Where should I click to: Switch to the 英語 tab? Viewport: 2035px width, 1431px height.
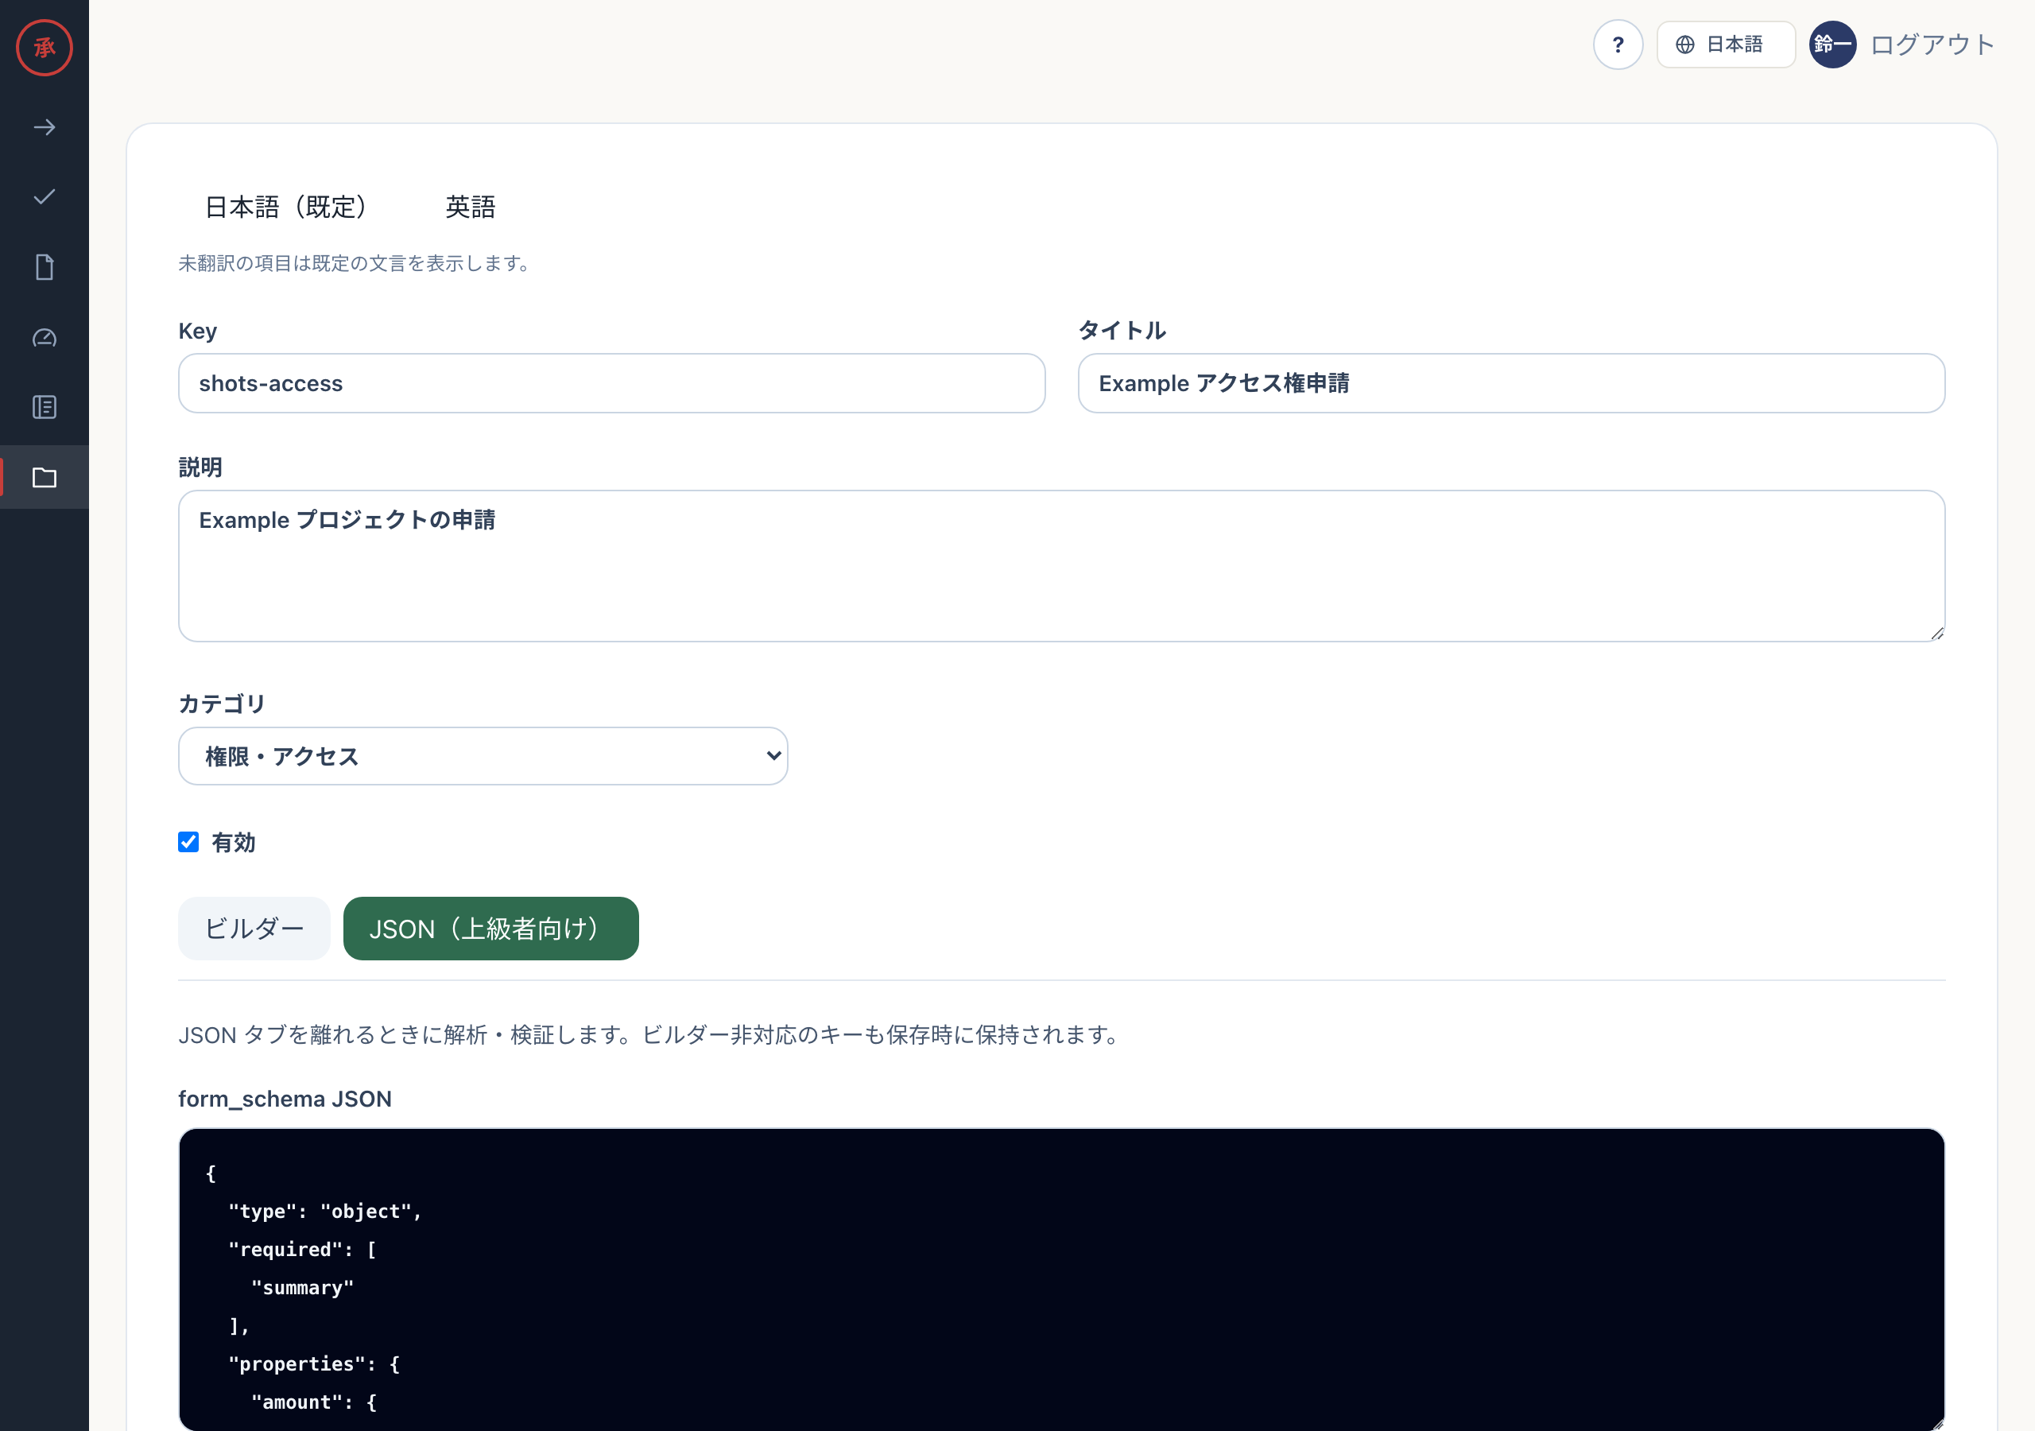tap(470, 207)
